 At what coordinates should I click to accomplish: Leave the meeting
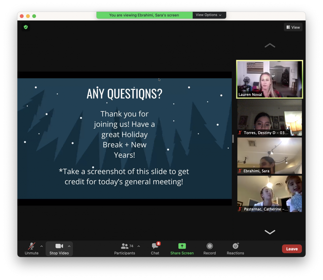coord(292,249)
